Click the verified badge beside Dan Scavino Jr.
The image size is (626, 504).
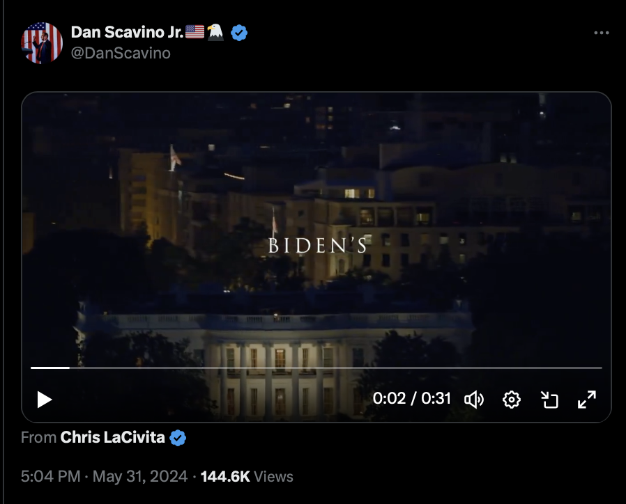point(239,33)
